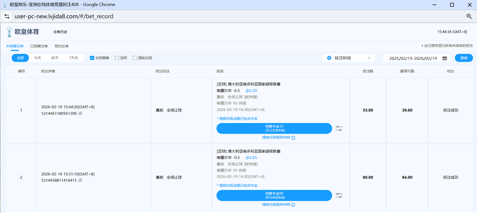Copy bet number 5314458811416415
477x213 pixels.
tap(80, 180)
